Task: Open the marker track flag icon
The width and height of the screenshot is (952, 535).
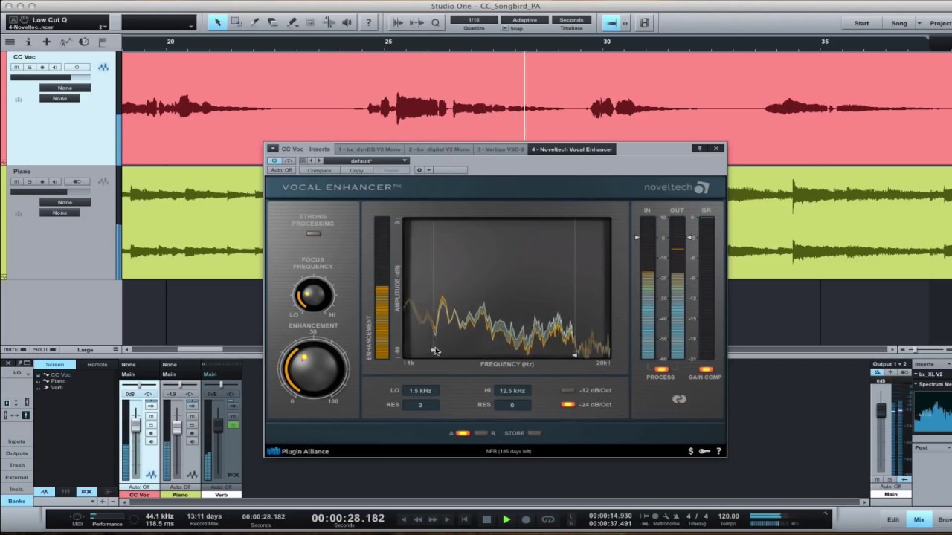Action: pyautogui.click(x=103, y=42)
